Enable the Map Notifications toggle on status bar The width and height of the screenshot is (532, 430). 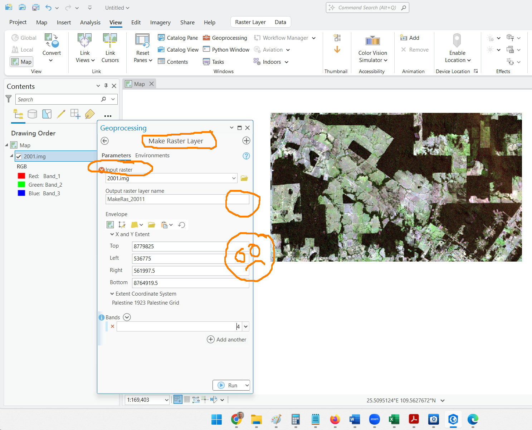pos(178,399)
